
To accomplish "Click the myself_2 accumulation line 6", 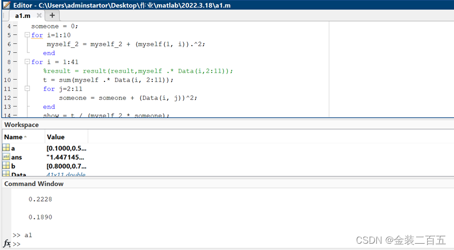I will pyautogui.click(x=125, y=44).
